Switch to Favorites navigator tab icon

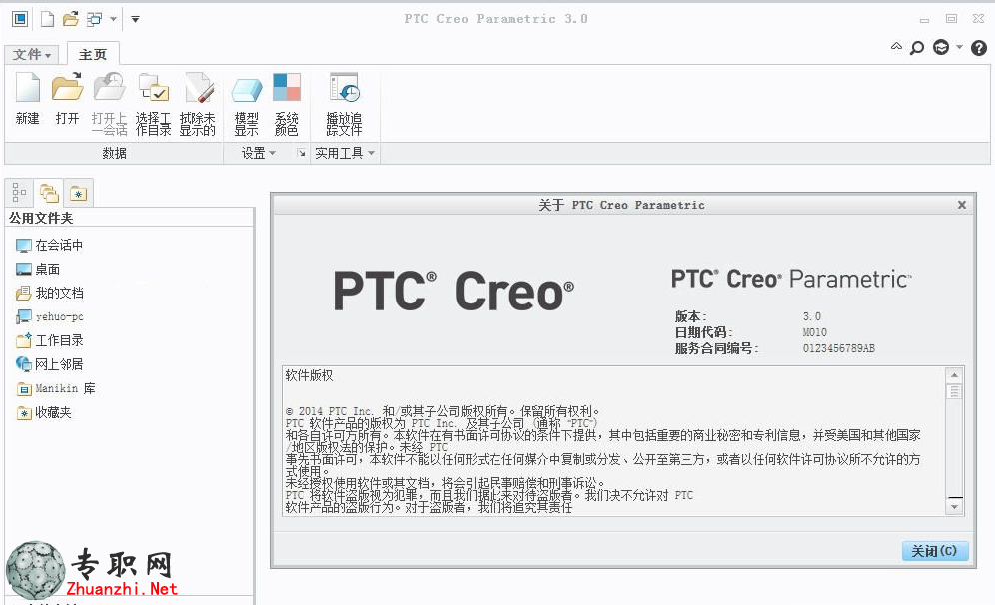tap(78, 193)
